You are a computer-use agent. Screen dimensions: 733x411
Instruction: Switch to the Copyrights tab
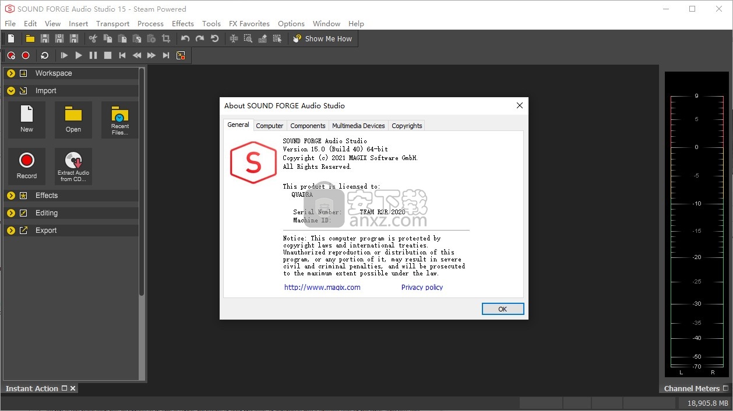pos(407,126)
